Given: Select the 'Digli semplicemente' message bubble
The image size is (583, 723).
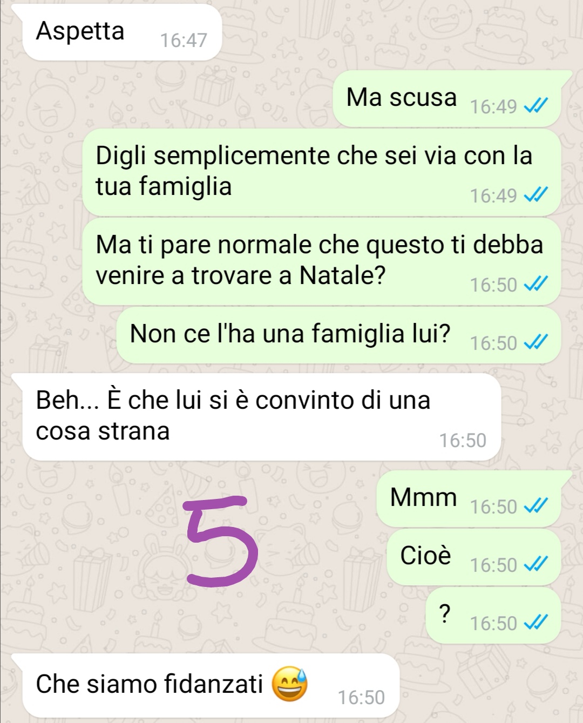Looking at the screenshot, I should coord(322,173).
